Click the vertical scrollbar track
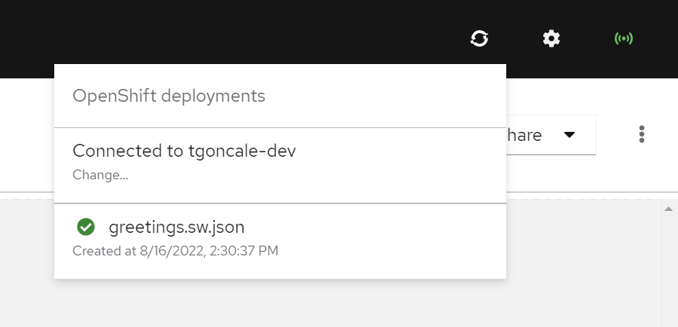 click(x=668, y=271)
